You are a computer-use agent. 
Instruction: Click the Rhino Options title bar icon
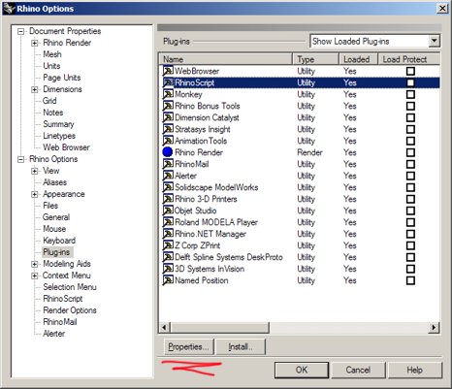pos(9,9)
